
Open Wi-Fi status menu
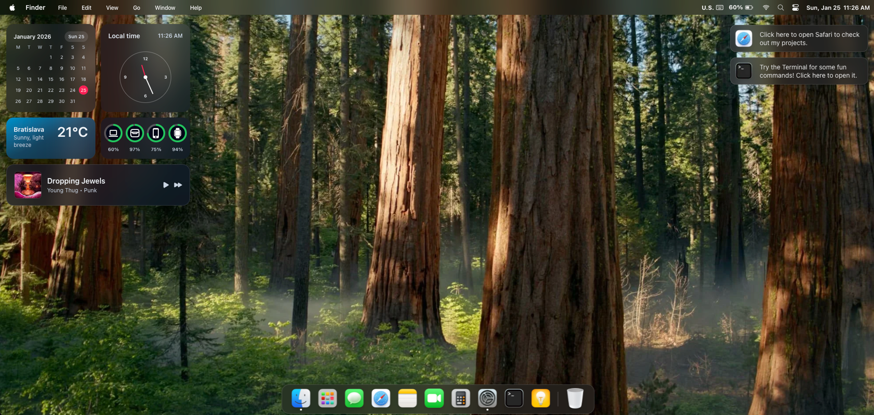click(766, 8)
